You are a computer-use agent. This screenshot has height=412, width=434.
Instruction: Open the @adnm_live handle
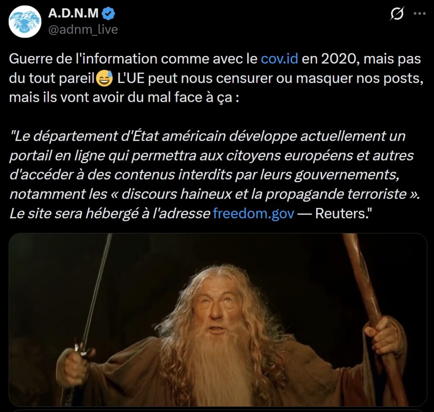(83, 29)
